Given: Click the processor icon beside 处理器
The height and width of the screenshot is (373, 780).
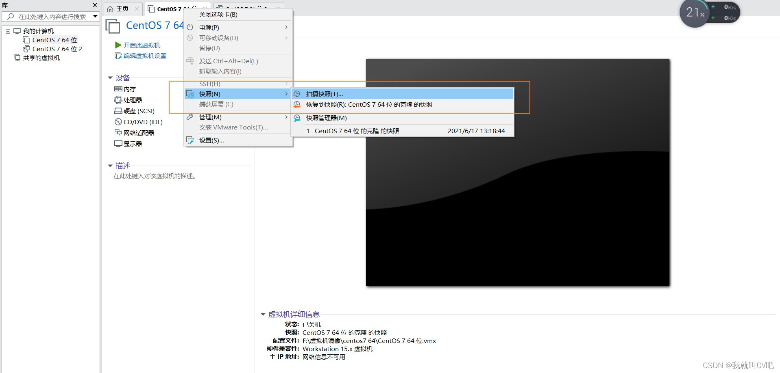Looking at the screenshot, I should point(118,100).
